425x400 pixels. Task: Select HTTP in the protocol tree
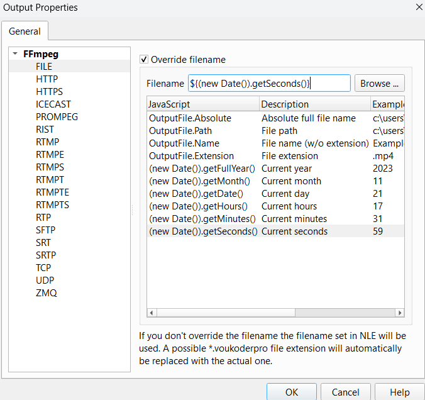47,79
